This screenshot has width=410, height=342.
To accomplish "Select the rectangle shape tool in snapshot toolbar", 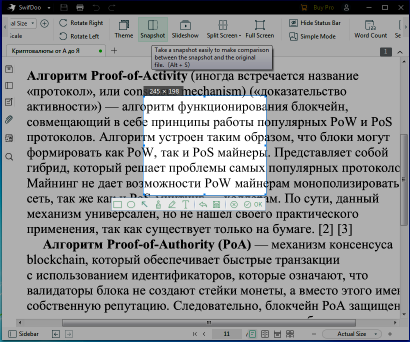I will click(x=118, y=204).
